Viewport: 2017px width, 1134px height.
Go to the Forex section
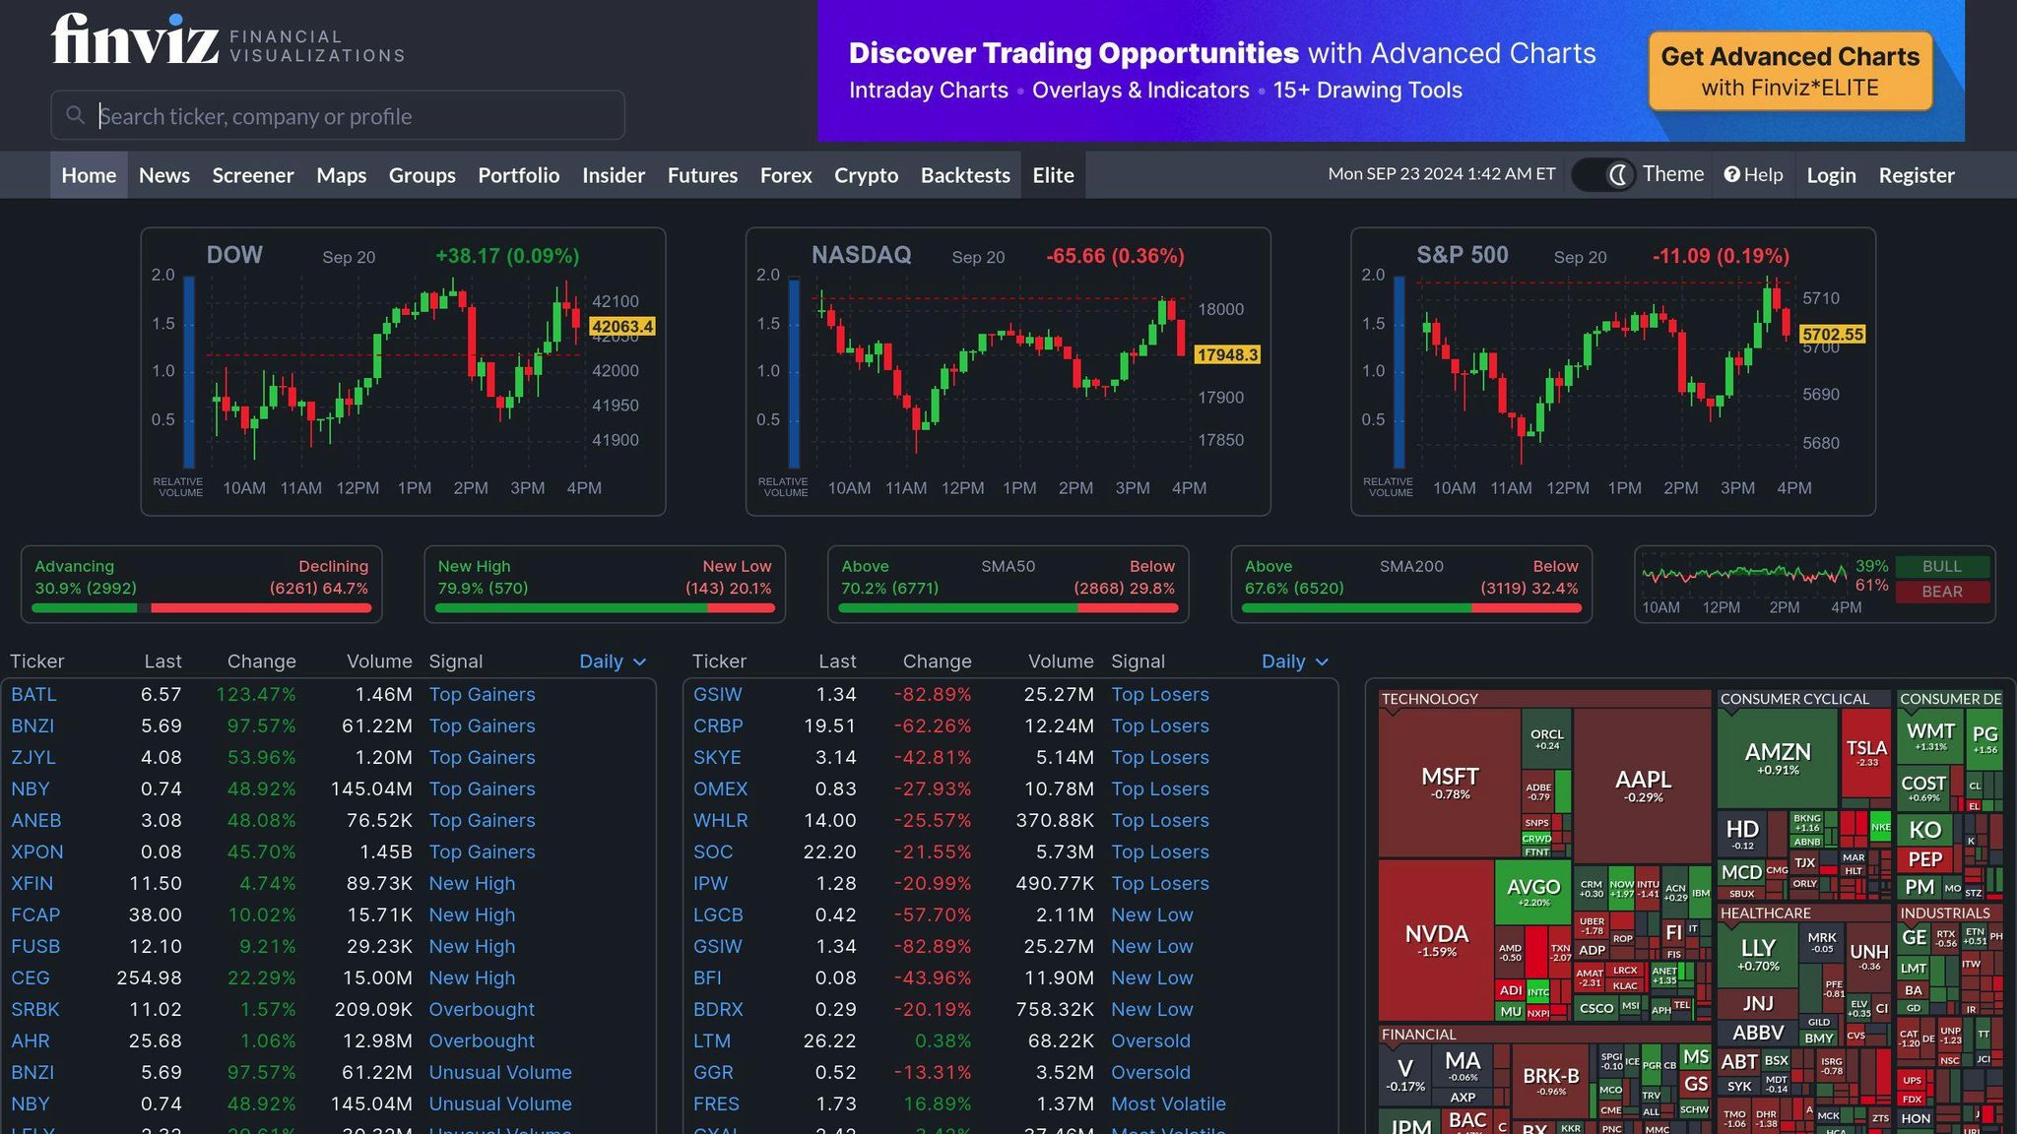click(x=786, y=175)
